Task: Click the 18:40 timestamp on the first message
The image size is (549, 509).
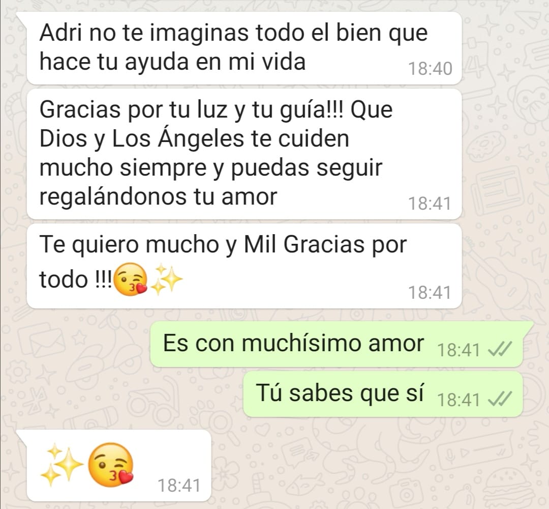Action: click(x=431, y=69)
